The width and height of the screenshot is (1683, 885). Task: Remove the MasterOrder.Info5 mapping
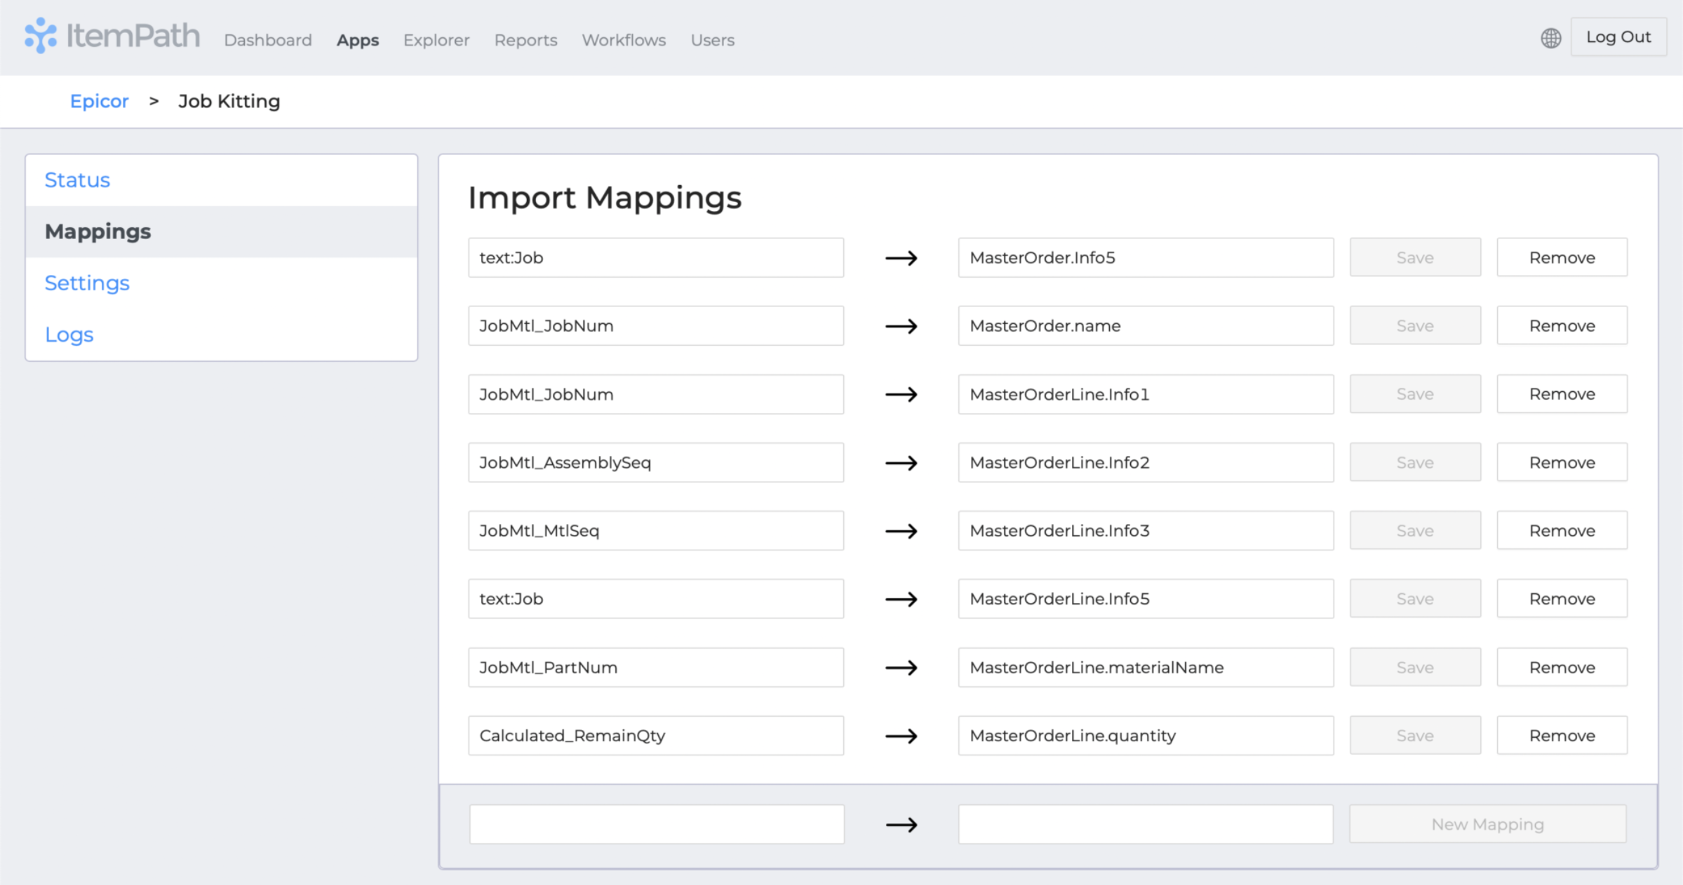(1562, 257)
